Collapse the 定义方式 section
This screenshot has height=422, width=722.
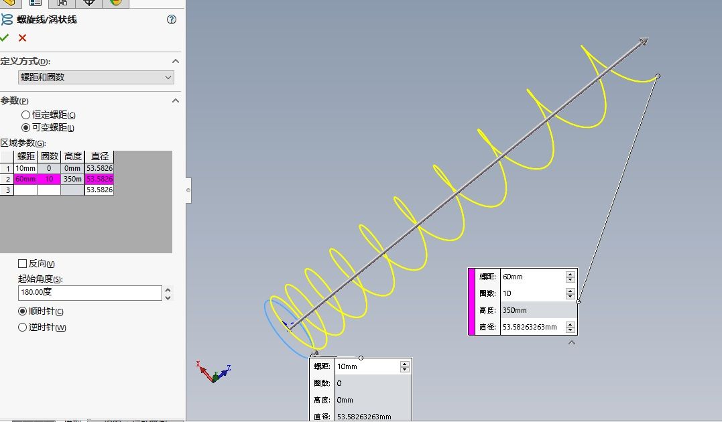176,61
